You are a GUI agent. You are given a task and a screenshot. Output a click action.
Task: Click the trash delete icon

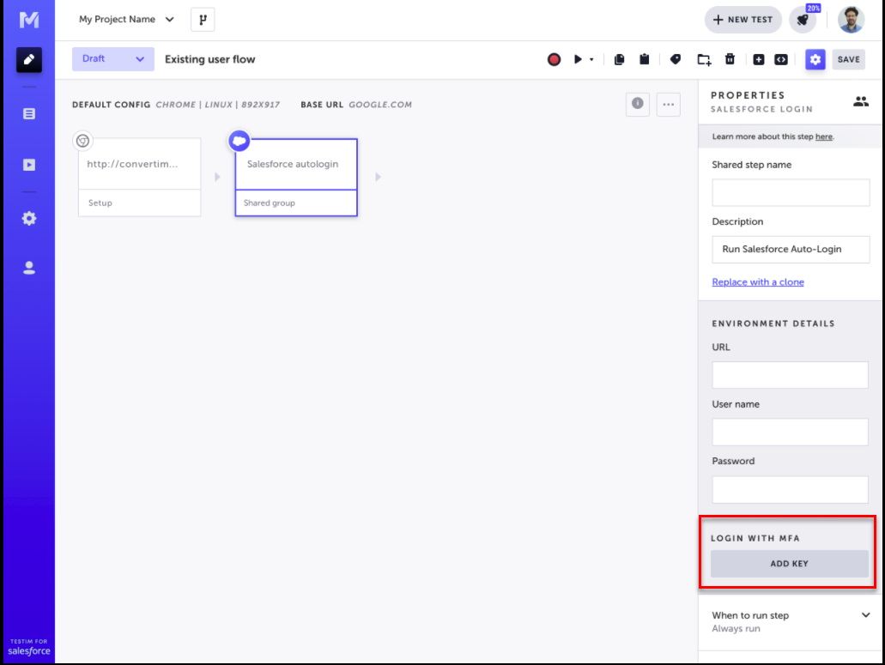(730, 59)
